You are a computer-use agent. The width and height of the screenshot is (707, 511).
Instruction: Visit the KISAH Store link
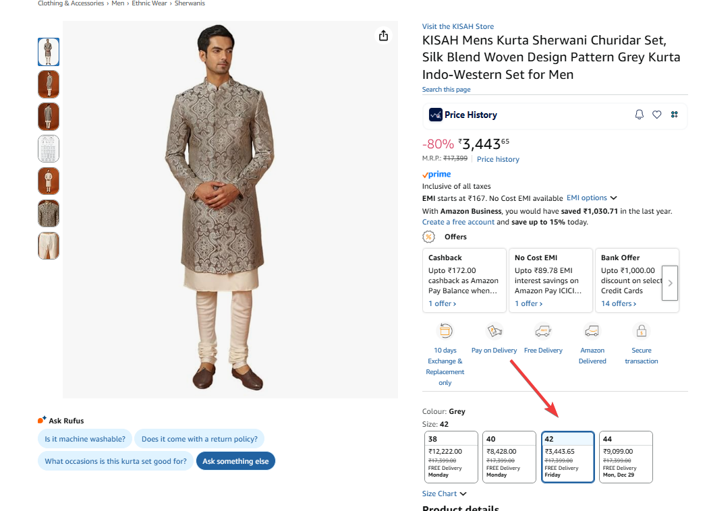click(x=458, y=26)
